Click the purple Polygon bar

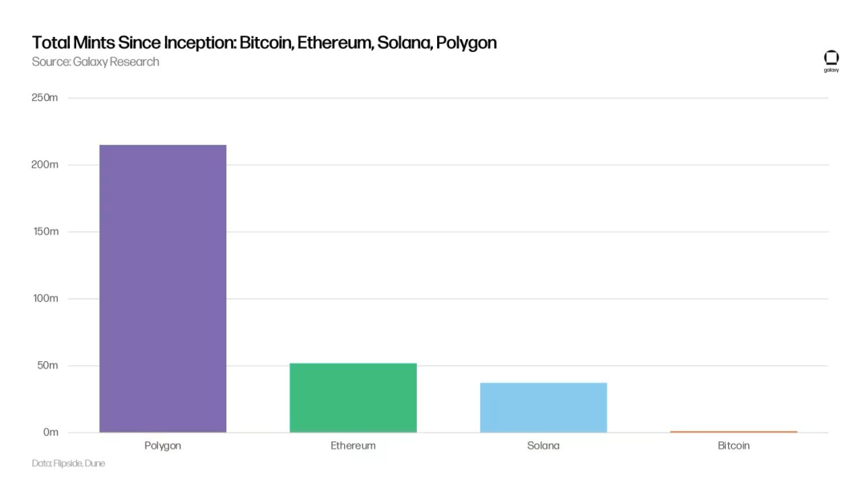click(163, 288)
